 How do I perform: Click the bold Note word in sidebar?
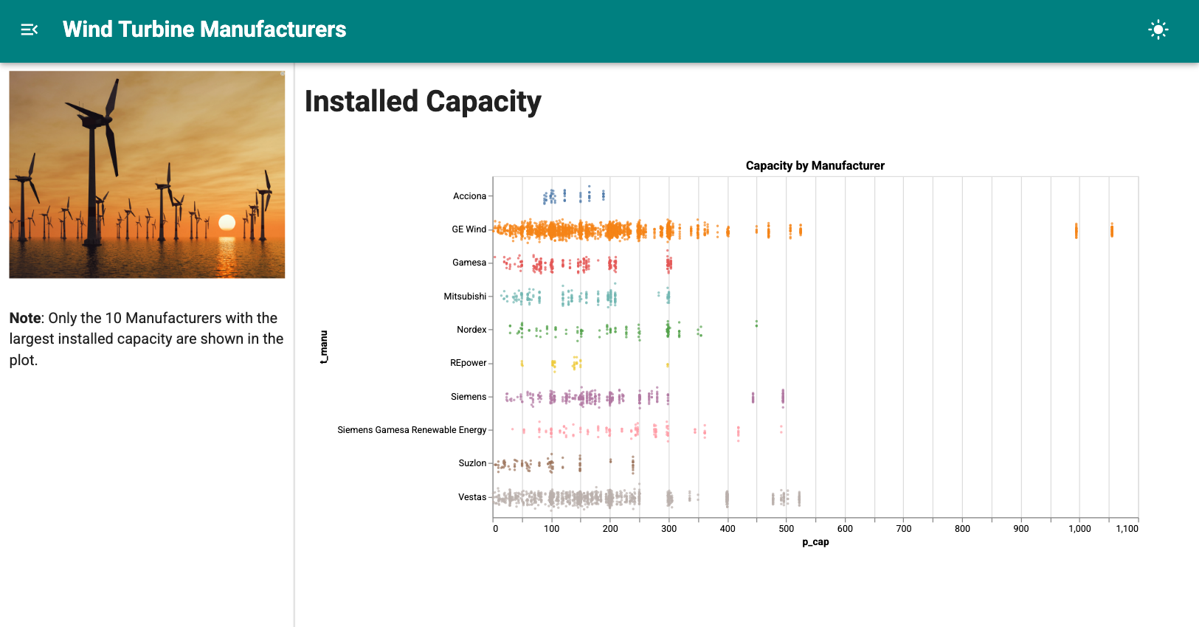pyautogui.click(x=25, y=318)
